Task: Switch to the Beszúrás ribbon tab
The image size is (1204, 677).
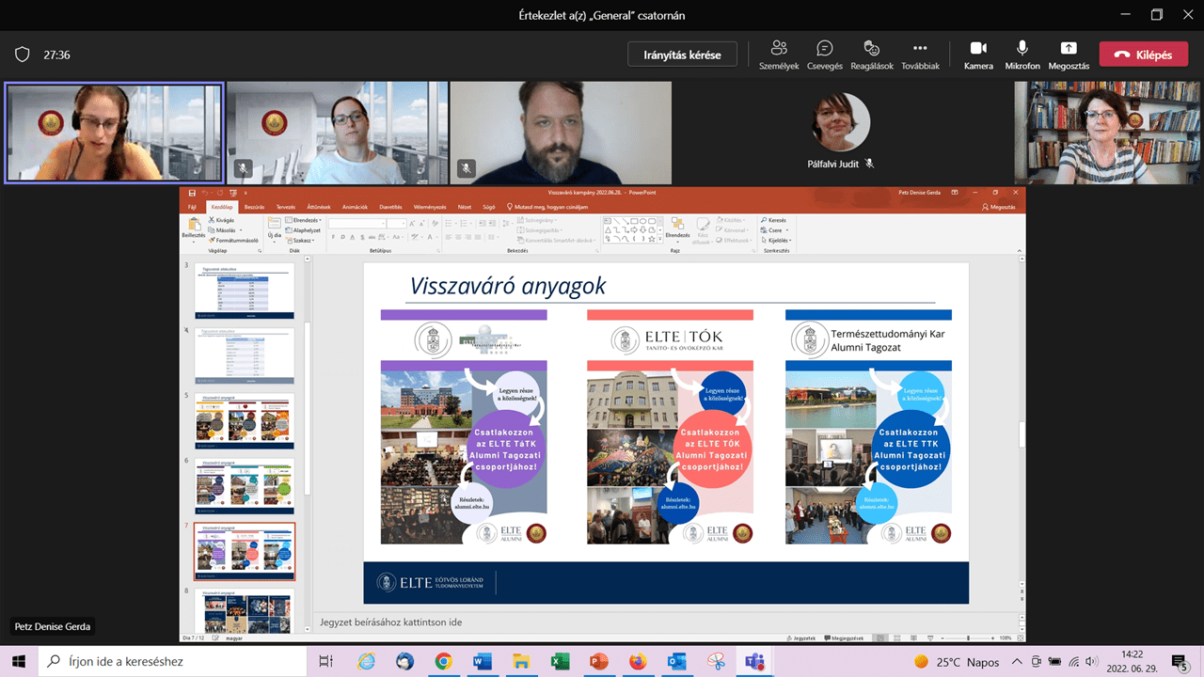Action: [254, 207]
